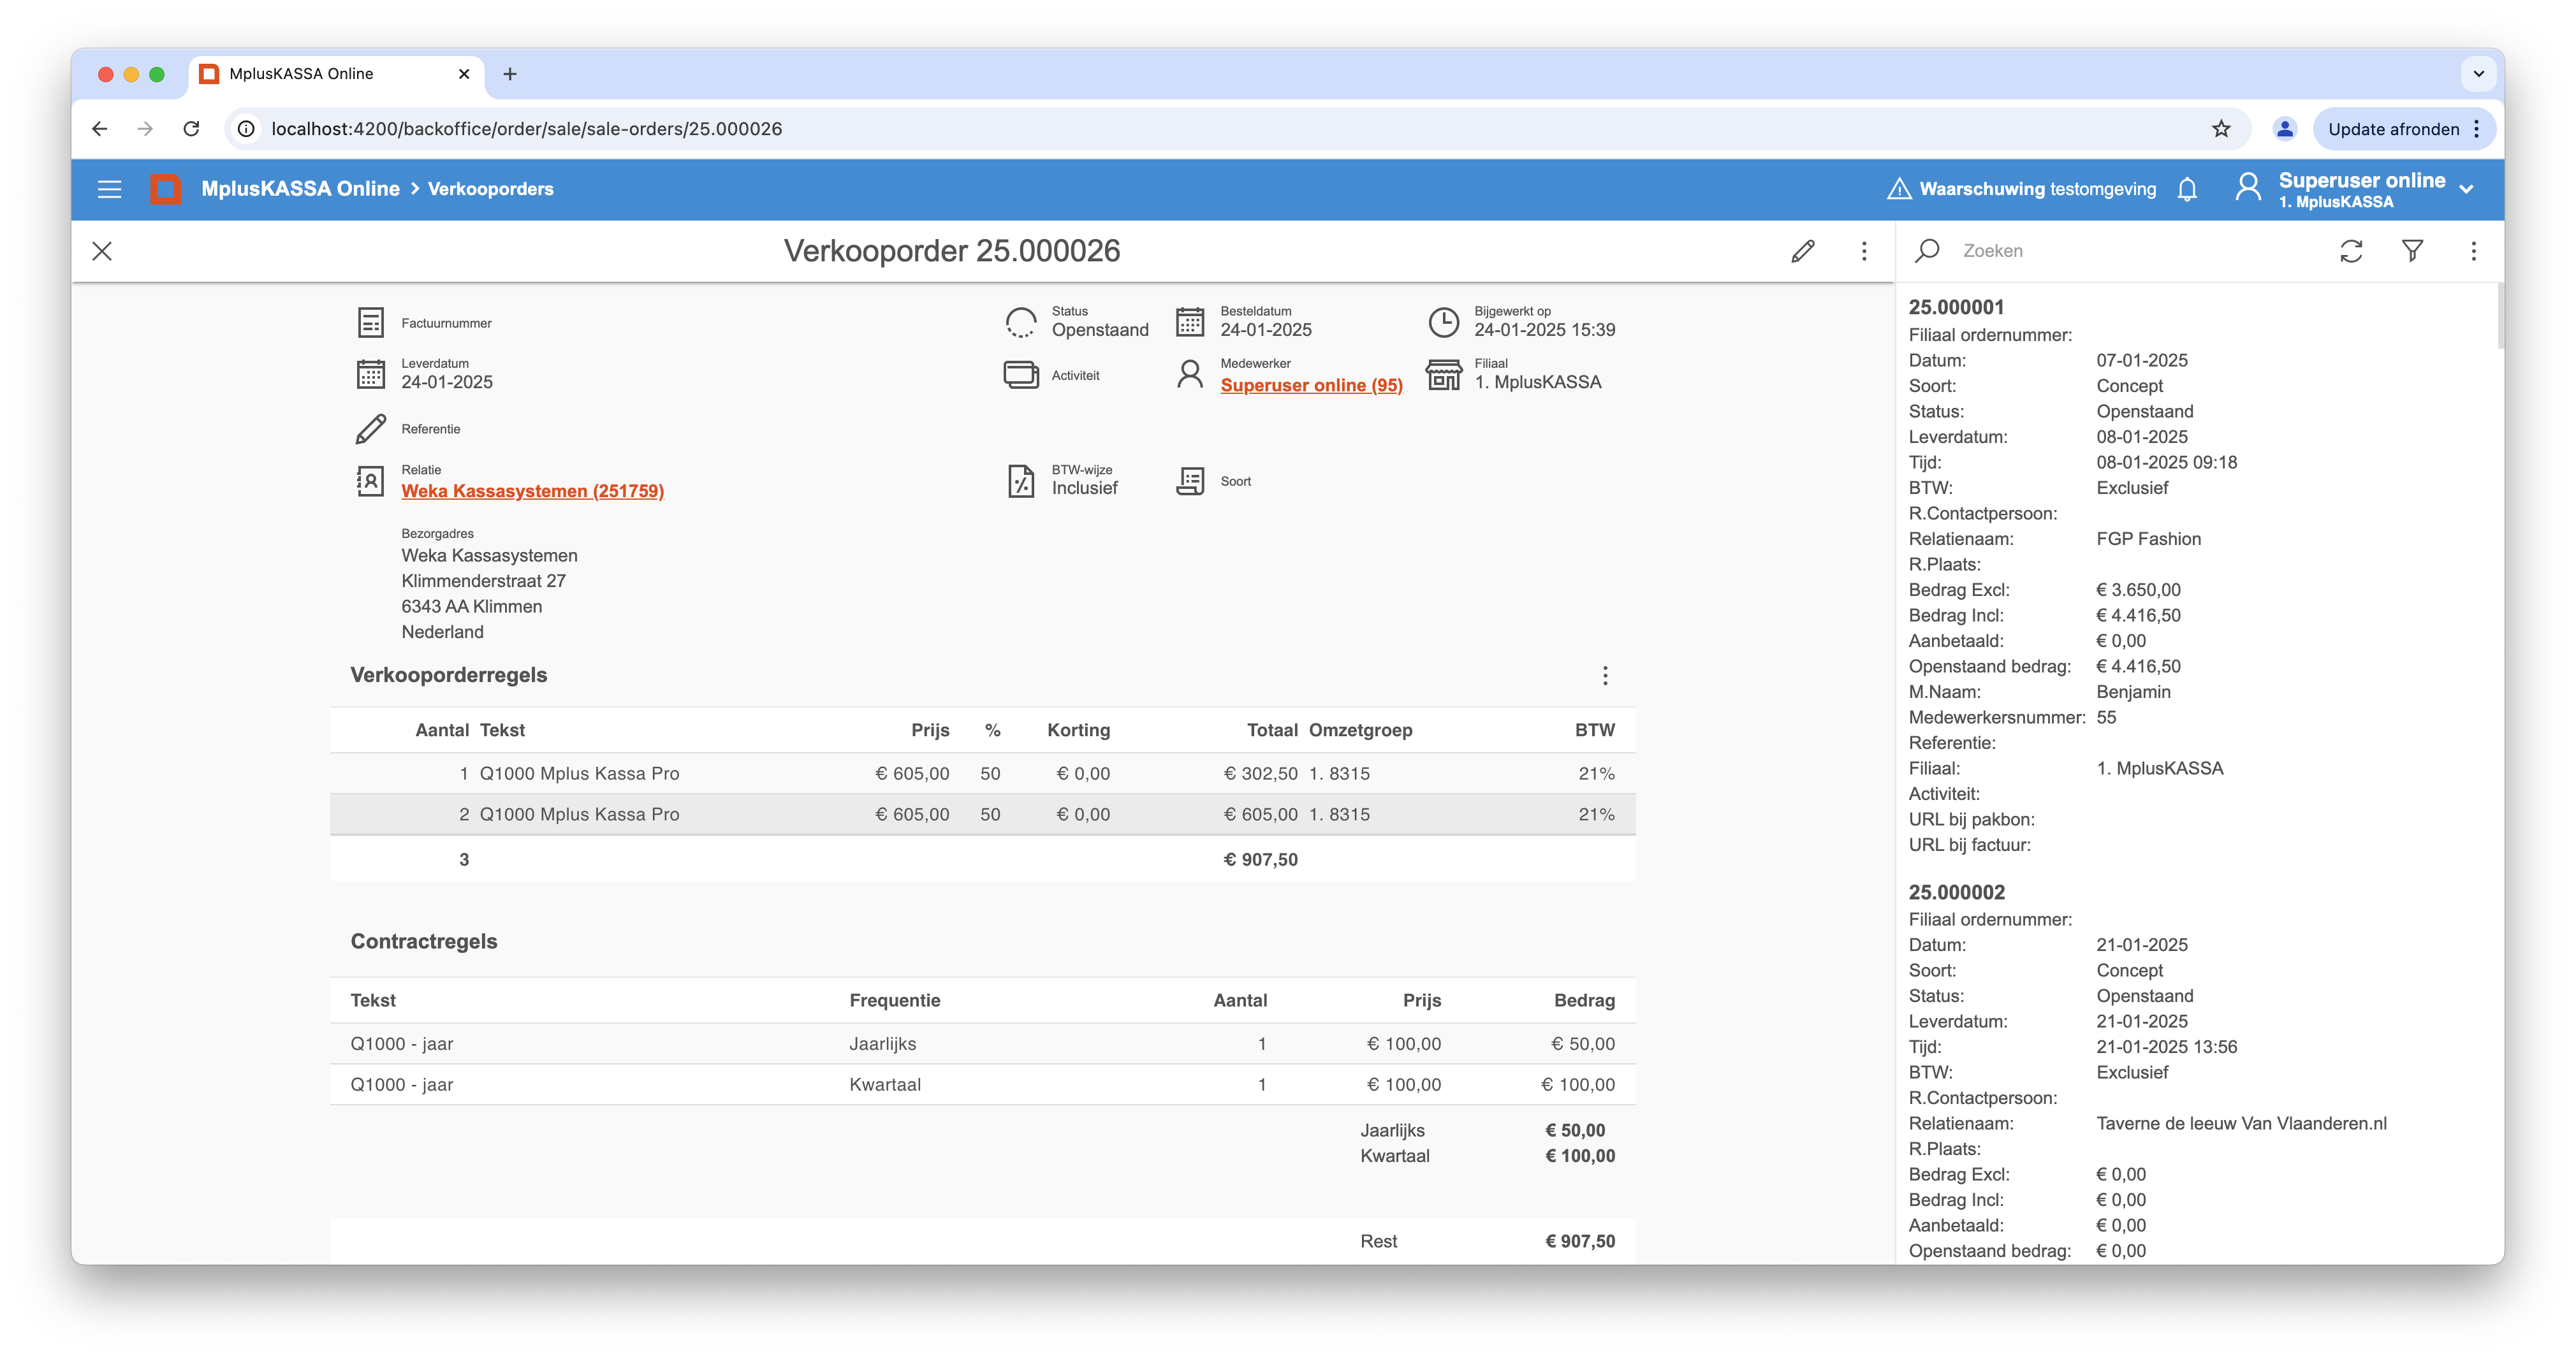Open Superuser online (95) employee link
Screen dimensions: 2576x1359
pyautogui.click(x=1311, y=385)
